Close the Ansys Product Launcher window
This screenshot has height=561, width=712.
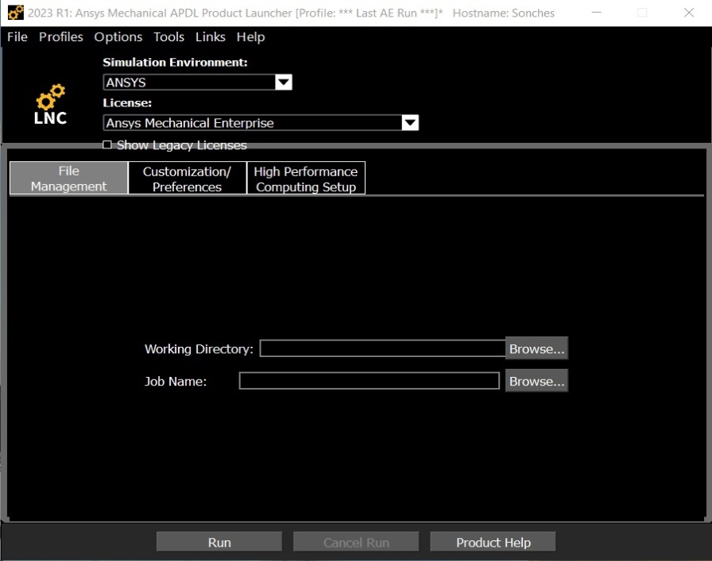pyautogui.click(x=689, y=13)
